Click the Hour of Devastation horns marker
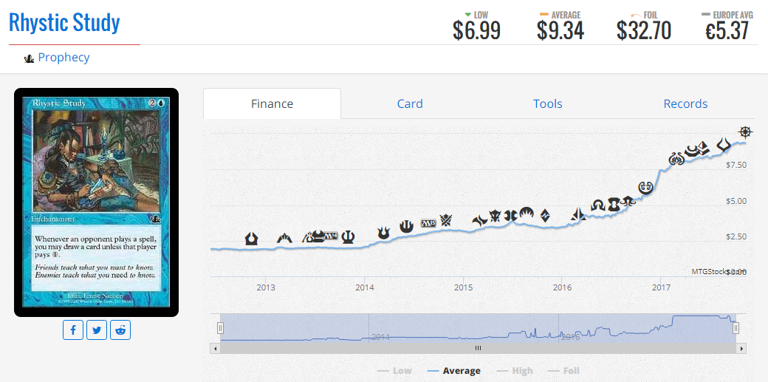This screenshot has width=768, height=382. click(724, 144)
